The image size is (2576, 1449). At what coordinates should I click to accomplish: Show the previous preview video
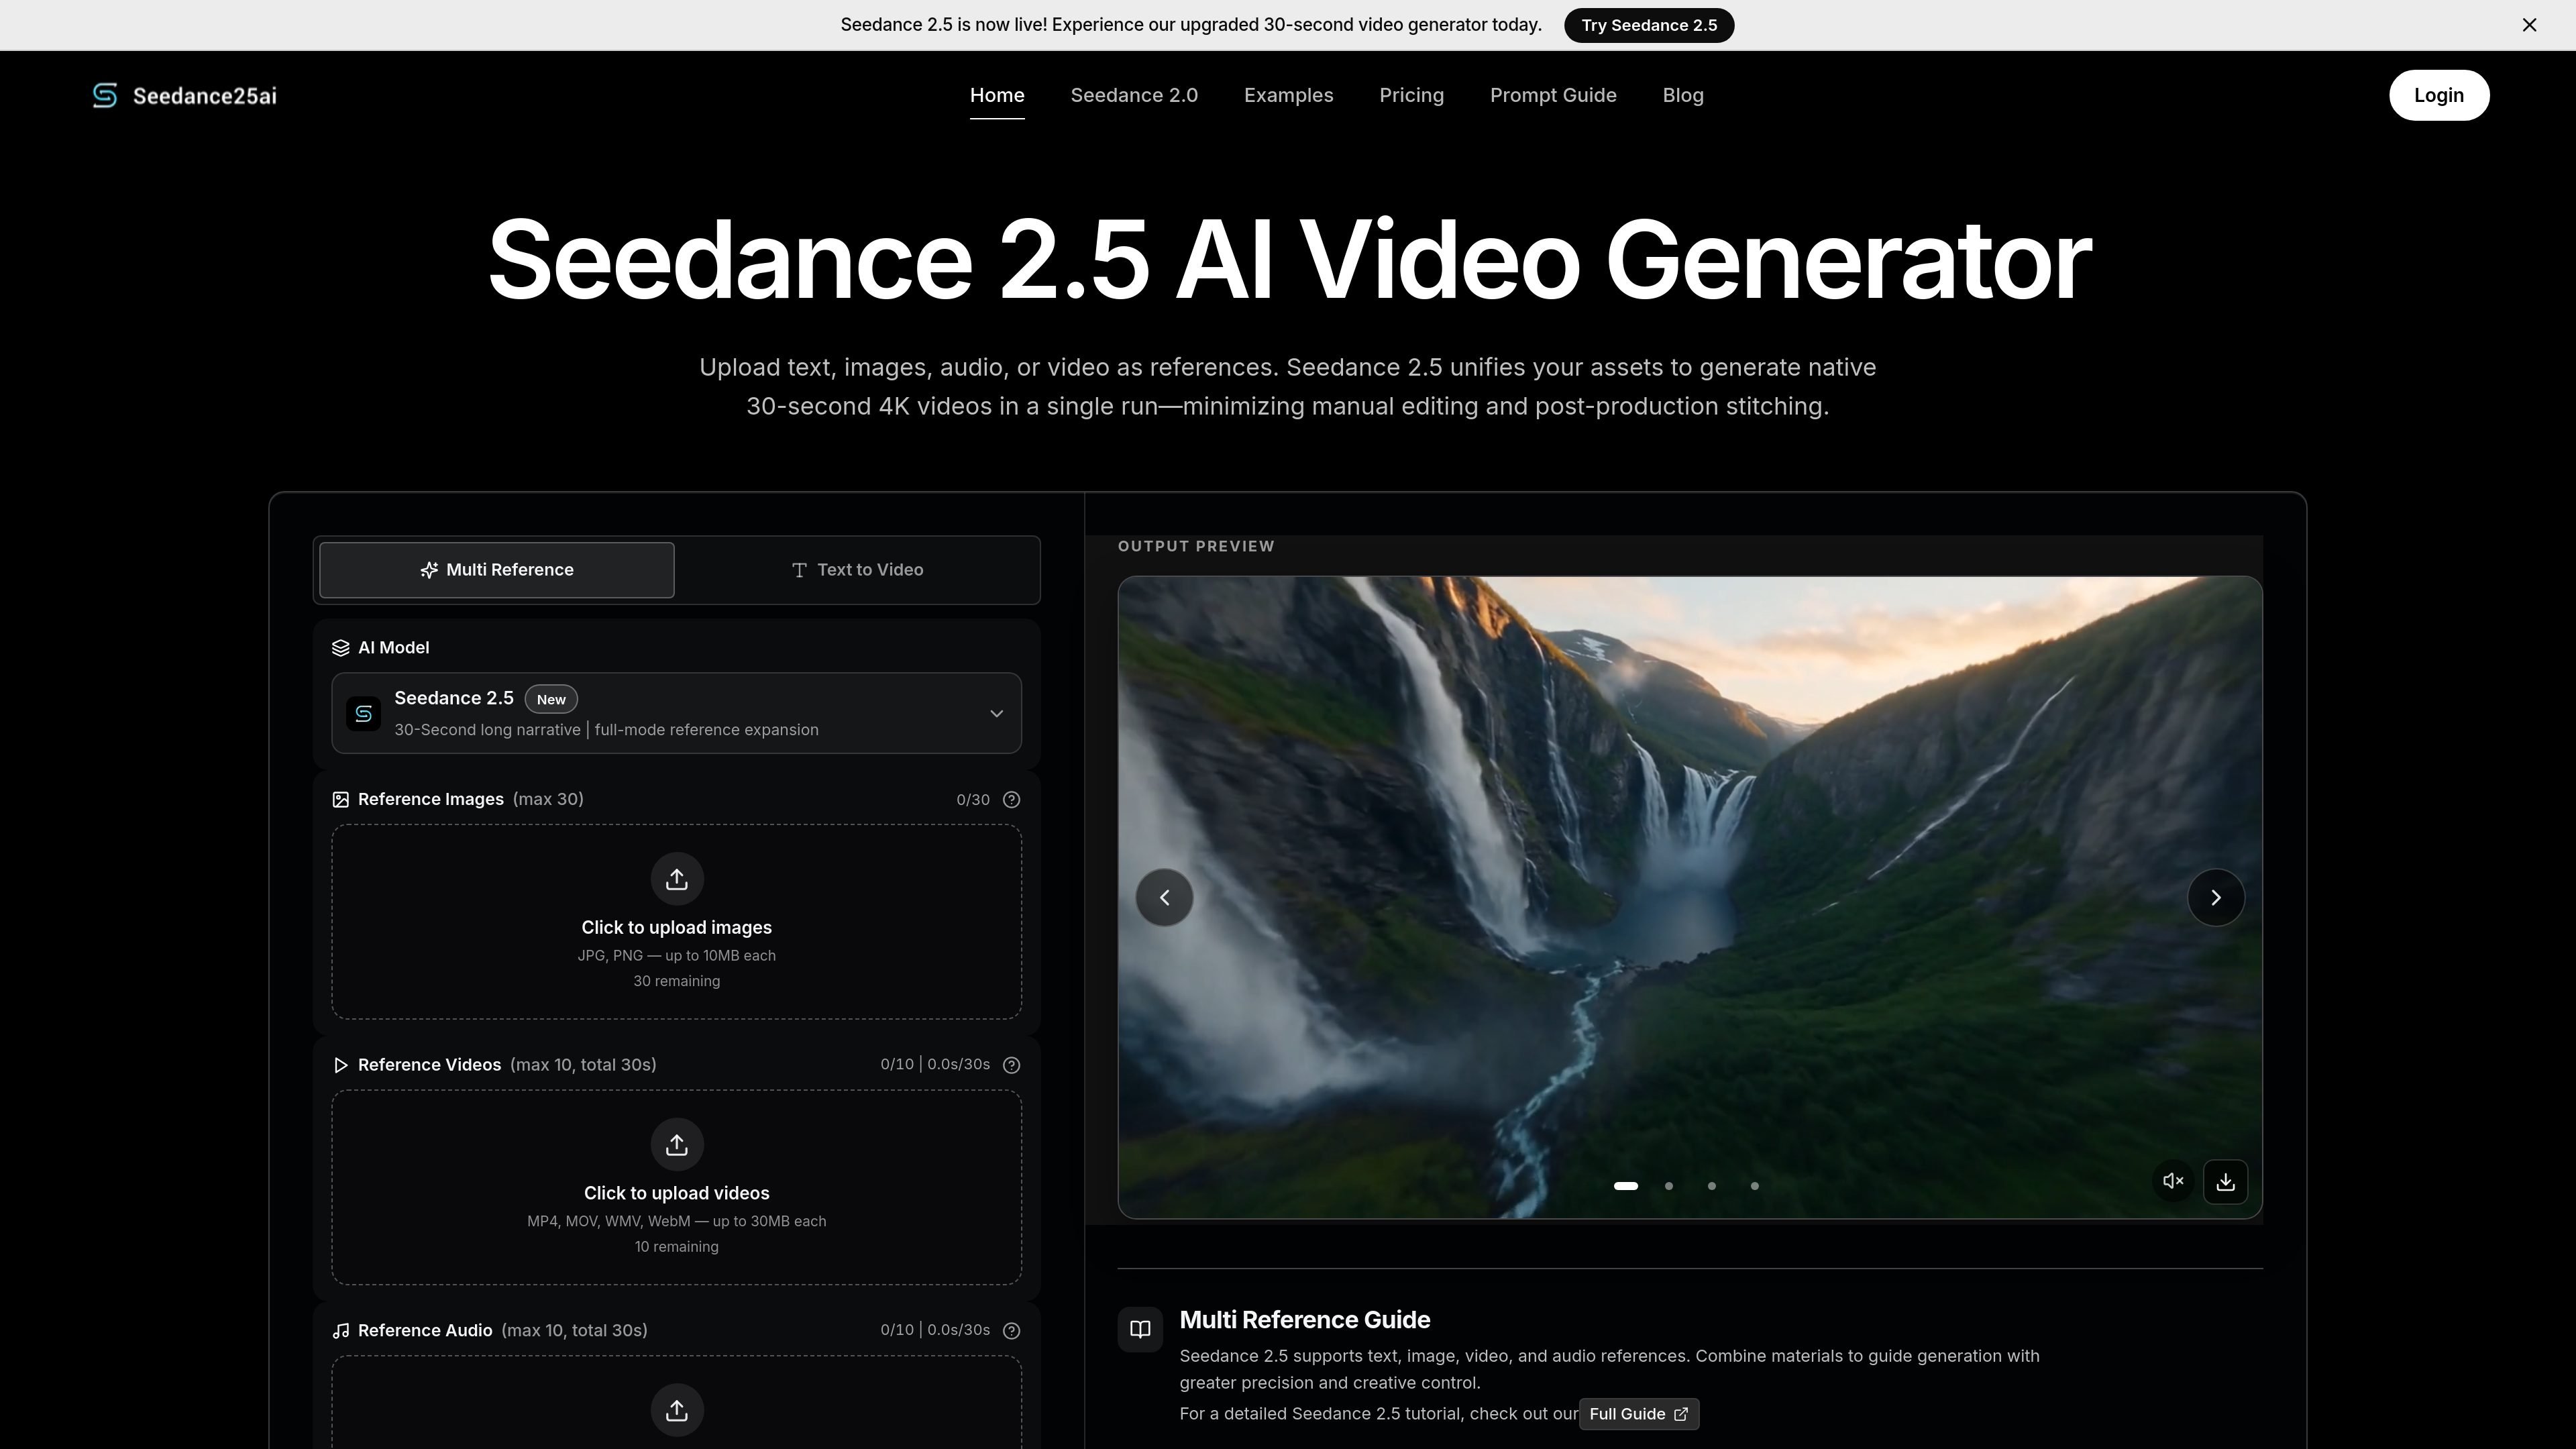[x=1164, y=898]
